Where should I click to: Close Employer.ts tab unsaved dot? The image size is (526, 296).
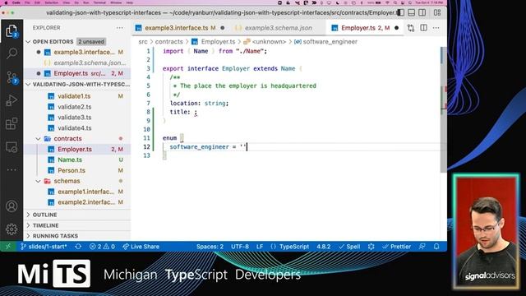(x=396, y=28)
